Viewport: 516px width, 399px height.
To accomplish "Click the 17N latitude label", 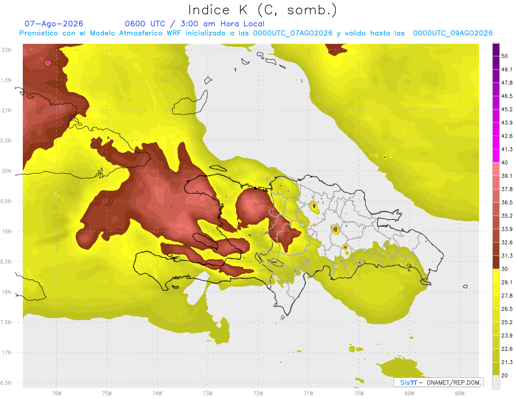I will click(6, 352).
